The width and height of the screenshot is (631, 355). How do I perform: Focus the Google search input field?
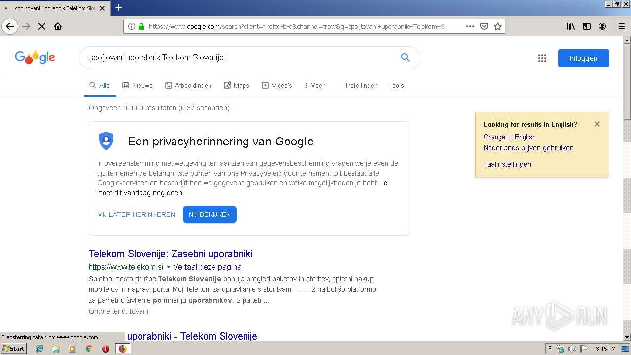click(242, 58)
